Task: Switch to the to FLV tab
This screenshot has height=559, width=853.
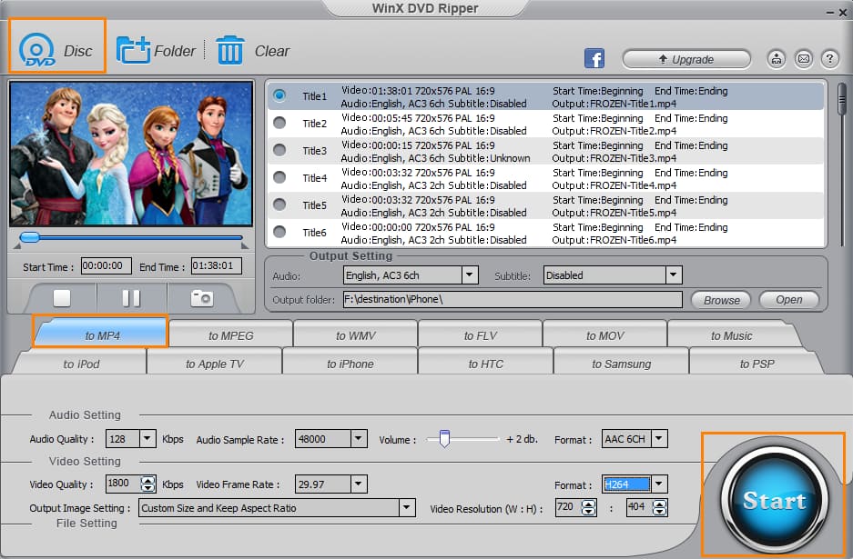Action: pyautogui.click(x=480, y=335)
